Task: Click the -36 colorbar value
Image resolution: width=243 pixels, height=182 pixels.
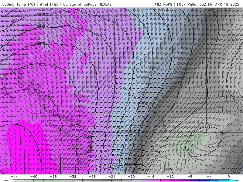Action: (53, 177)
